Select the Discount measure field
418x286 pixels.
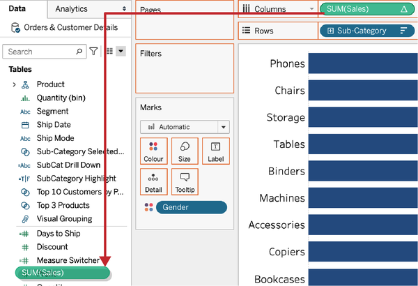(53, 246)
